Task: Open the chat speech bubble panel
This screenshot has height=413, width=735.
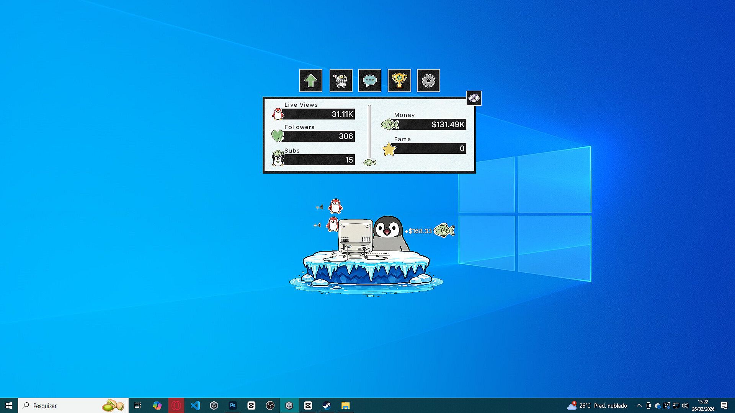Action: tap(369, 81)
